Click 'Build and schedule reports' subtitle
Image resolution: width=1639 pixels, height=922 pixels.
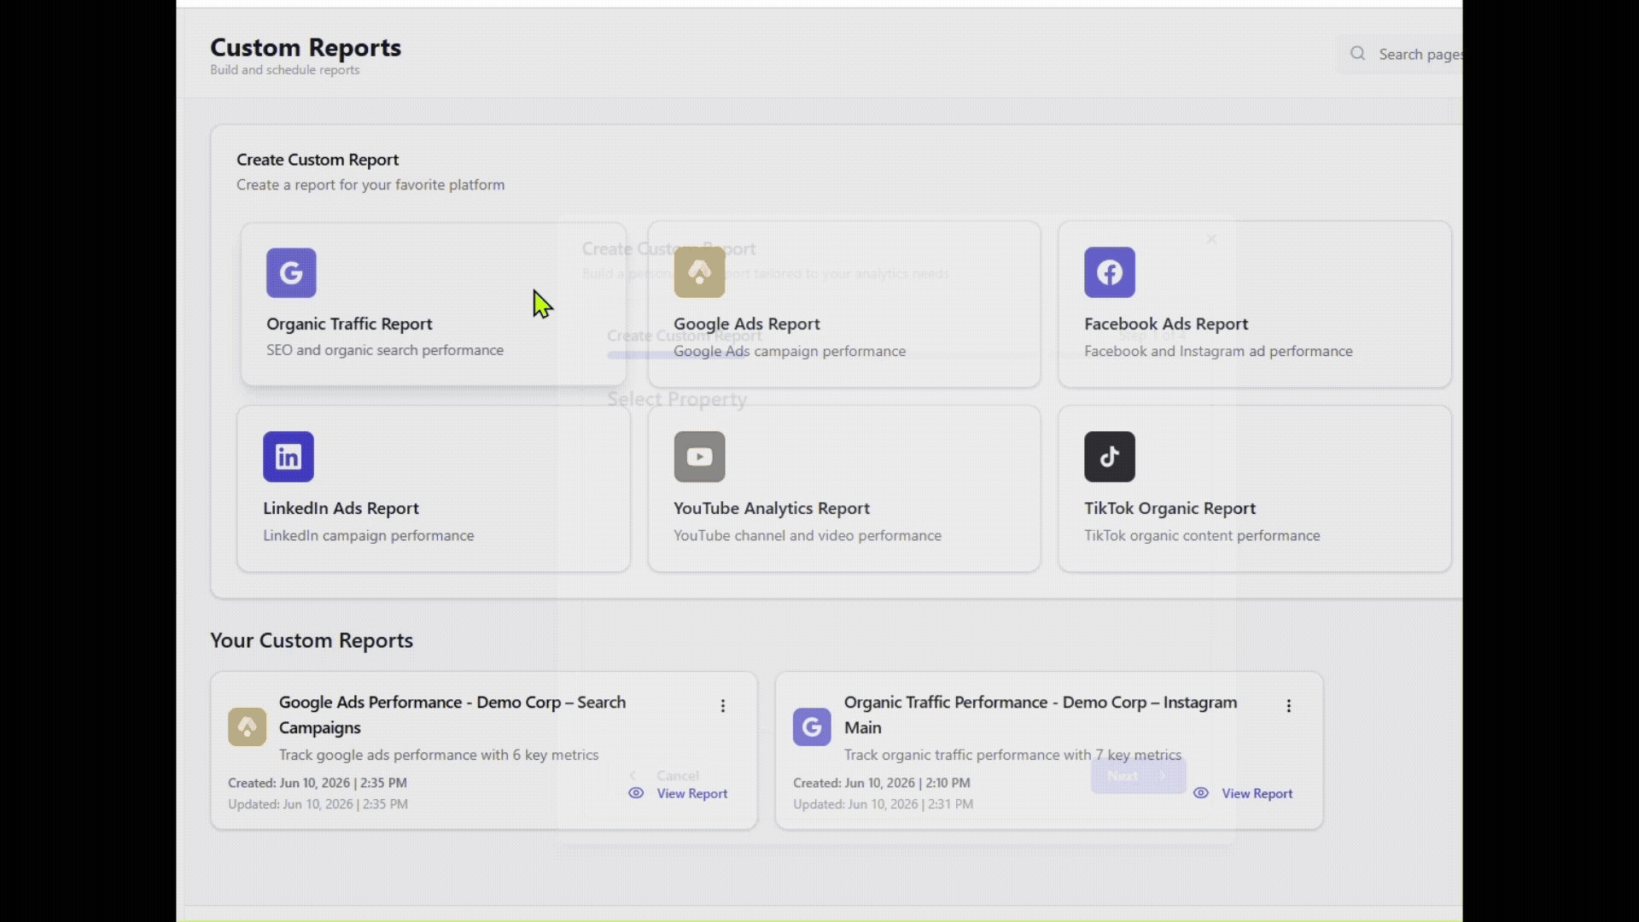coord(285,70)
